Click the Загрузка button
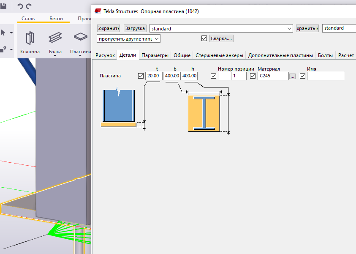The height and width of the screenshot is (254, 356). (x=135, y=28)
